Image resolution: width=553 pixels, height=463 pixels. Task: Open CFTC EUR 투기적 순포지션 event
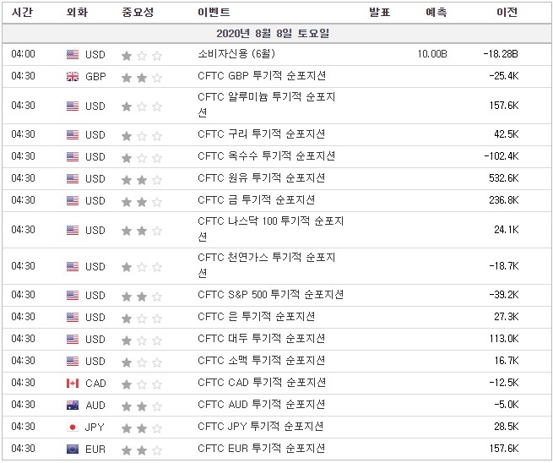coord(262,448)
